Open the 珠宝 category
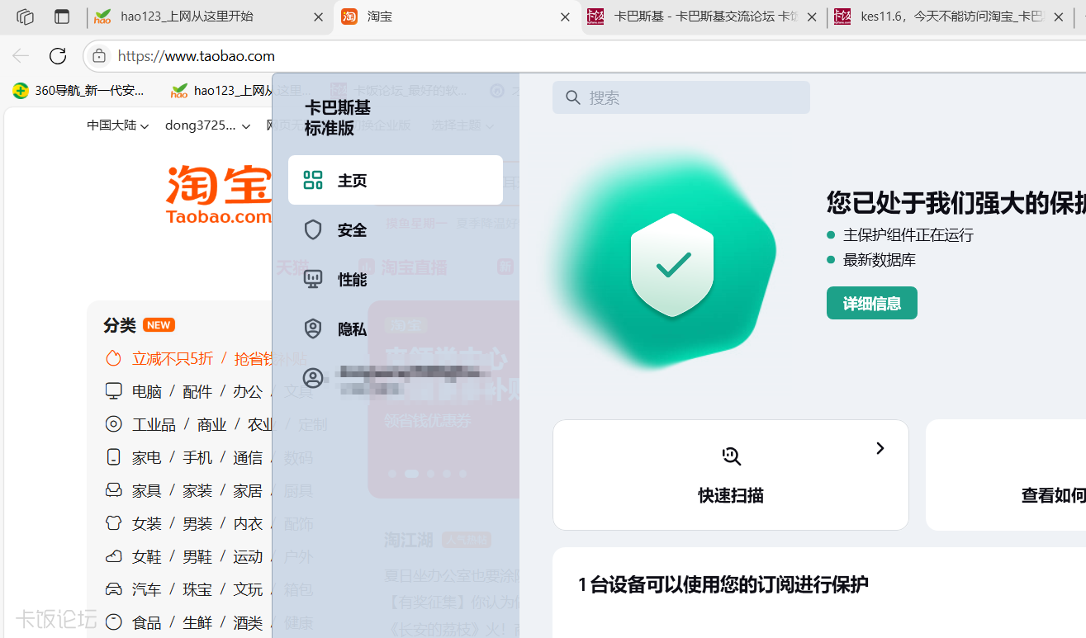 (x=197, y=589)
